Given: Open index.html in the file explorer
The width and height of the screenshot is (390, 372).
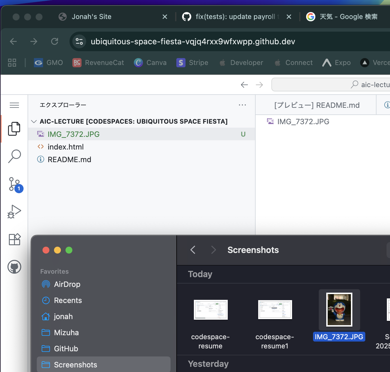Looking at the screenshot, I should coord(65,147).
